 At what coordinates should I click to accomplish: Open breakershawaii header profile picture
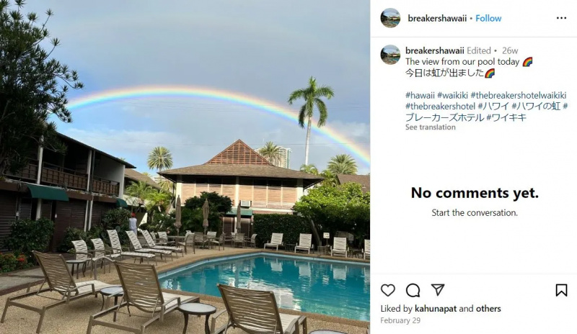click(x=390, y=18)
